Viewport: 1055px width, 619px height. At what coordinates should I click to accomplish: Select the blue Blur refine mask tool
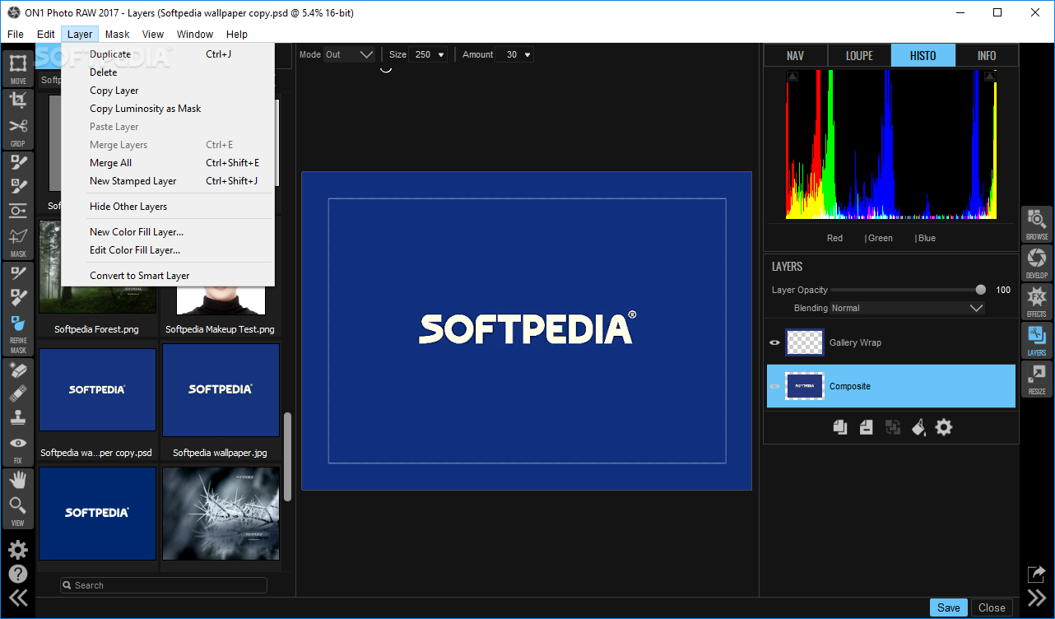pos(18,323)
